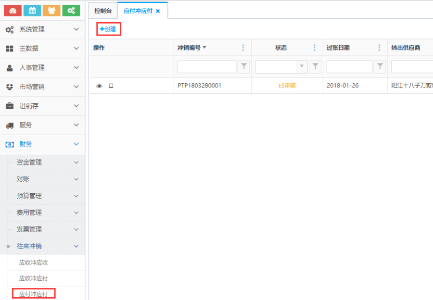Viewport: 433px width, 300px height.
Task: Open the blue calendar icon button
Action: 32,11
